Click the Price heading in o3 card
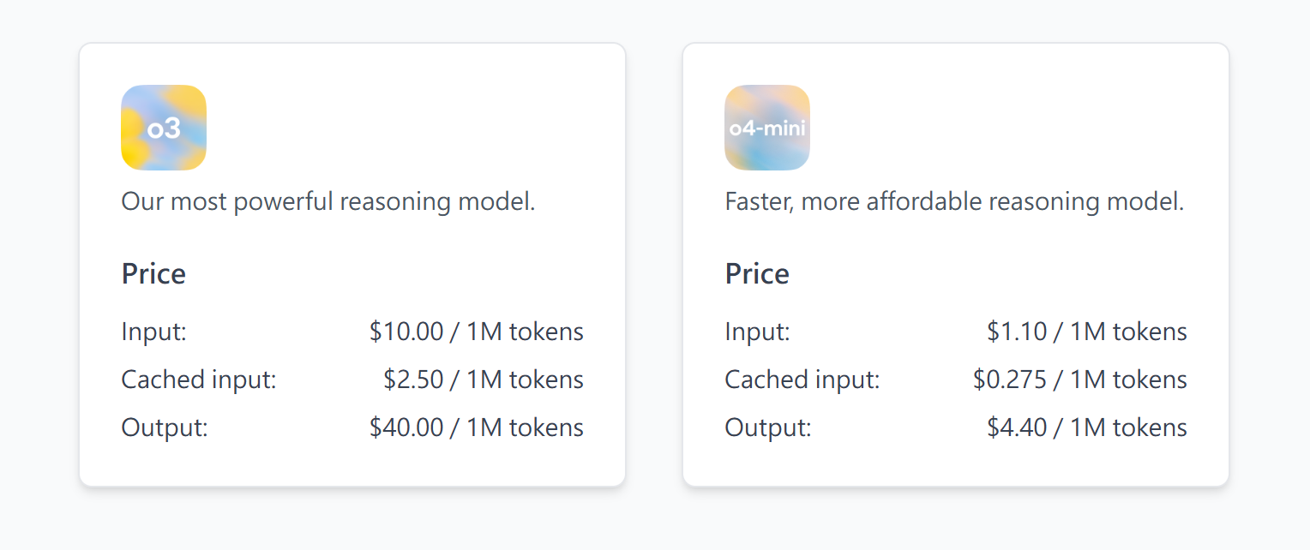The width and height of the screenshot is (1310, 550). (153, 273)
